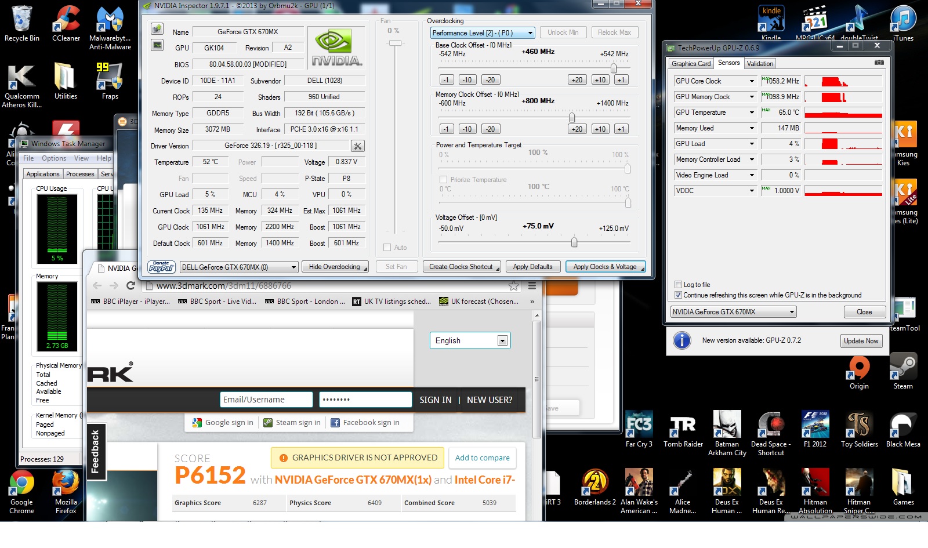Click SIGN IN on 3DMark page
The image size is (928, 548).
click(x=436, y=400)
